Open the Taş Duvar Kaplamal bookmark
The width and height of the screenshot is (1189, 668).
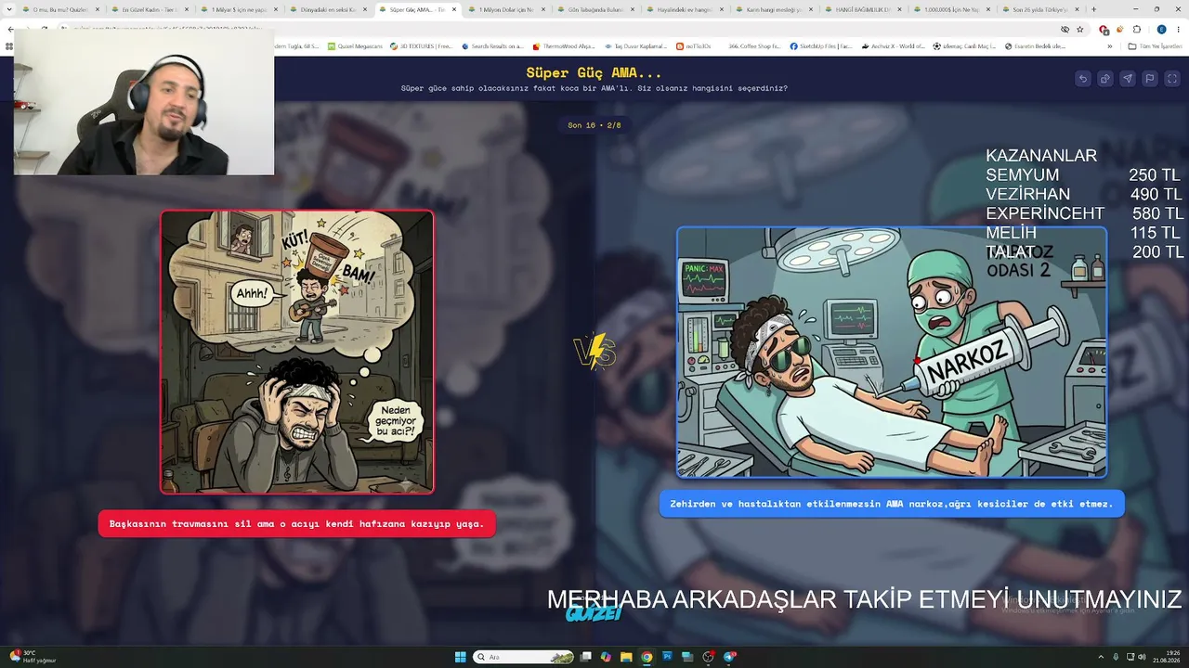pyautogui.click(x=635, y=46)
